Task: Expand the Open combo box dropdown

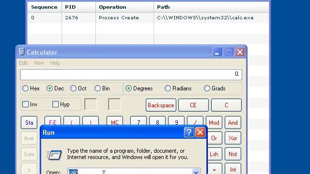Action: (196, 171)
